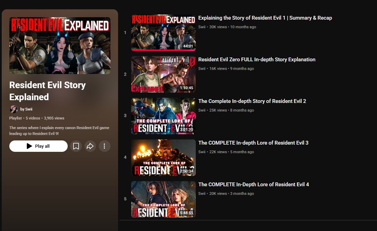This screenshot has height=231, width=377.
Task: Open 'The COMPLETE In-depth Lore of Resident Evil 3'
Action: (253, 143)
